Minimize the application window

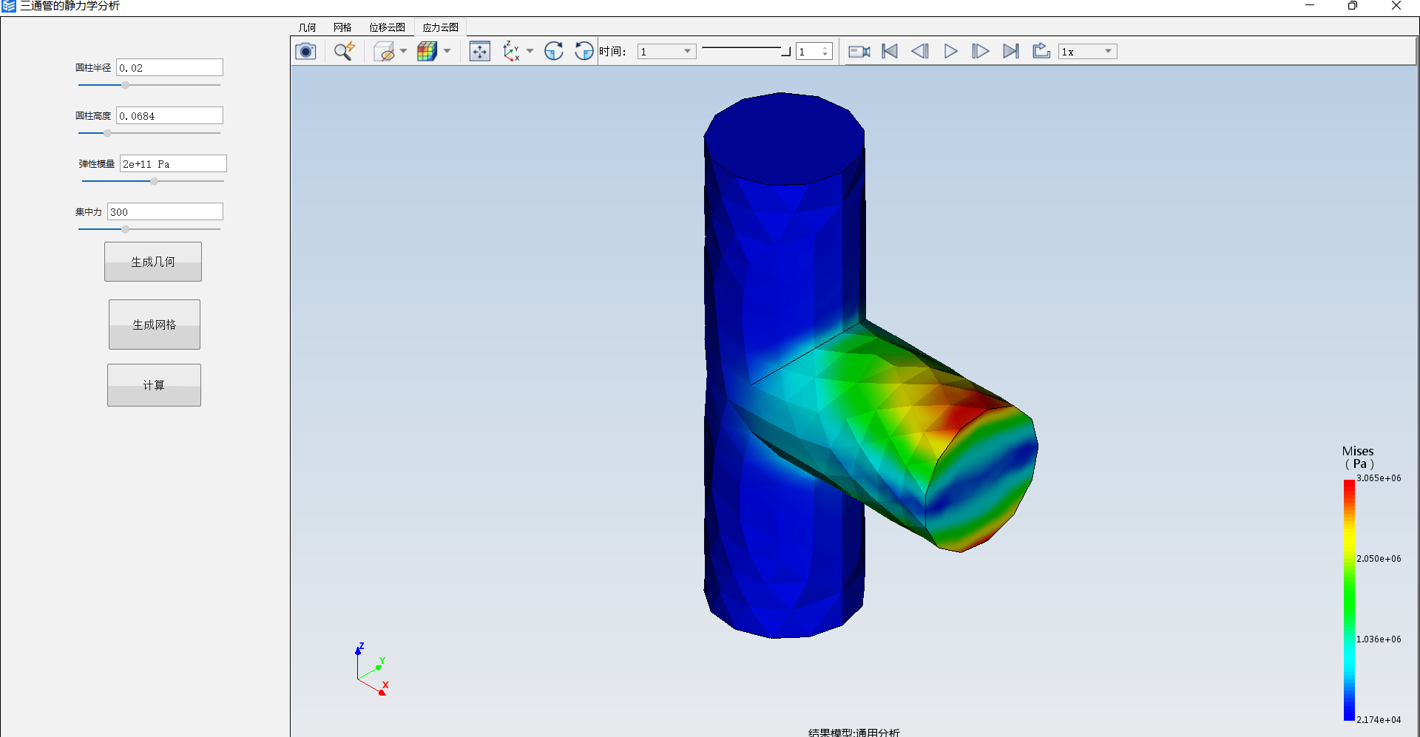coord(1310,6)
